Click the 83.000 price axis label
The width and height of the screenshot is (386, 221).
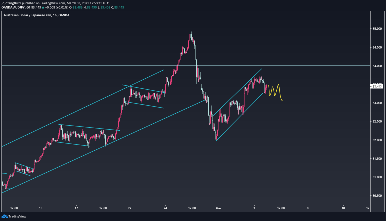[x=377, y=103]
